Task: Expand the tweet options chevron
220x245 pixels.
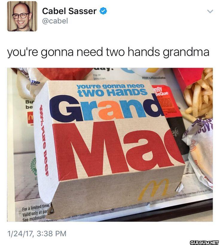Action: pyautogui.click(x=210, y=11)
